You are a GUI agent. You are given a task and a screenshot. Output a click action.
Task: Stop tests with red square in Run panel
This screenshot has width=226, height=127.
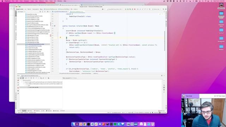tap(18, 88)
